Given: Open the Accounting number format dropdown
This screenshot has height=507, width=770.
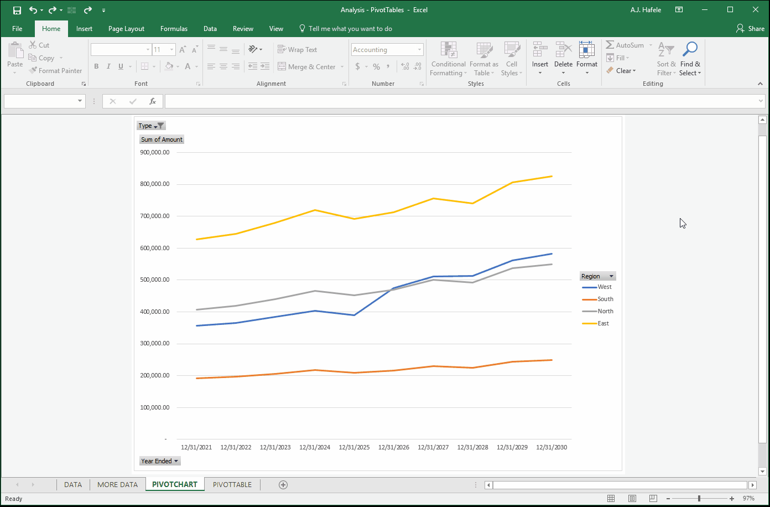Looking at the screenshot, I should 420,50.
